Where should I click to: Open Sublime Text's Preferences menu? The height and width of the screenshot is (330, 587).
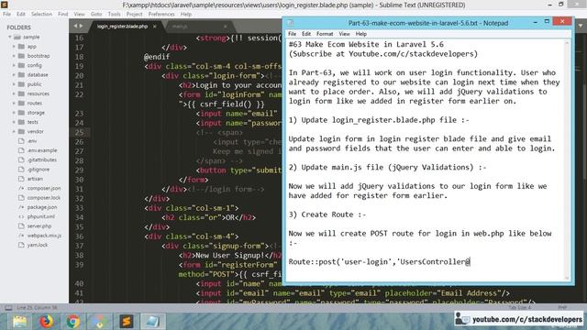tap(161, 14)
